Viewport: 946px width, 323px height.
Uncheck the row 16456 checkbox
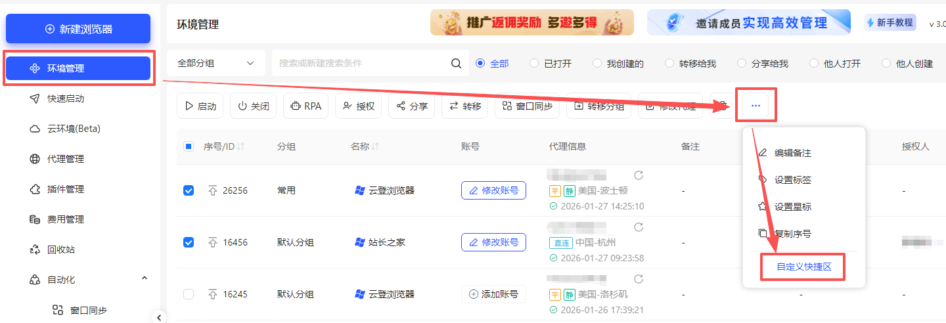pyautogui.click(x=189, y=242)
